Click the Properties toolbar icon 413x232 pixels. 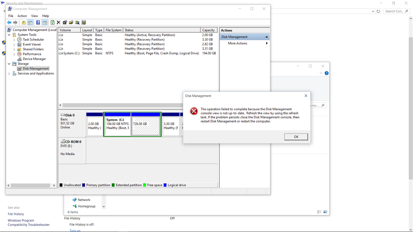[x=65, y=22]
